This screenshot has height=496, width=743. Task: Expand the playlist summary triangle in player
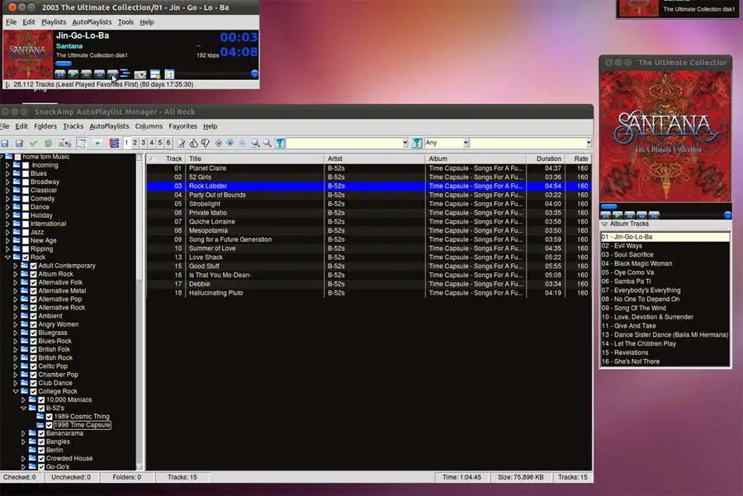click(7, 85)
